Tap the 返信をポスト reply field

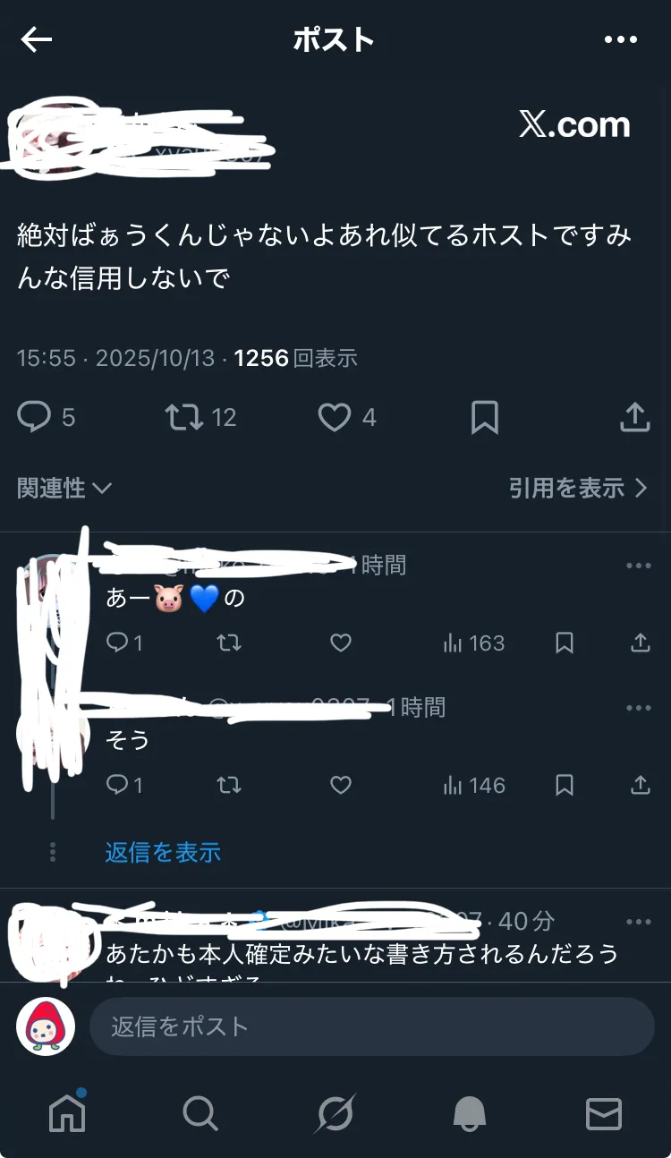(372, 1026)
